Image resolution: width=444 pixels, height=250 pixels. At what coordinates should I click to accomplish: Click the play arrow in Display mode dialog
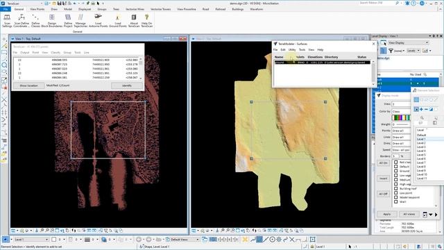[436, 215]
